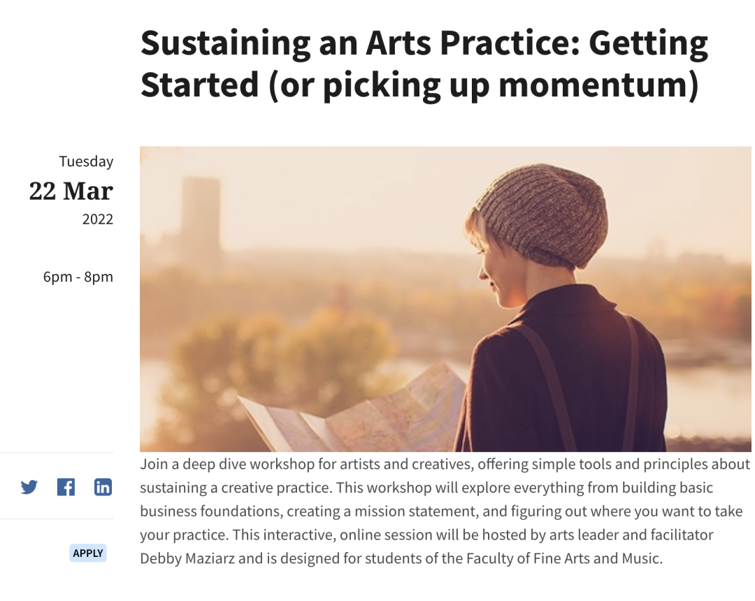Click the APPLY button
The height and width of the screenshot is (601, 755).
[x=87, y=553]
